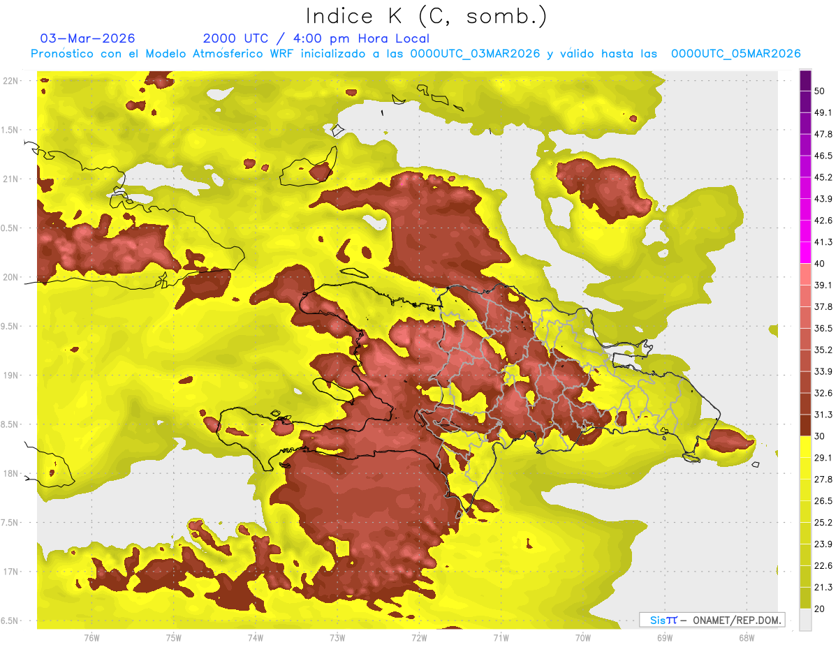Click the valid-until stamp '0000UTC_05MAR2026'
This screenshot has width=838, height=647.
pyautogui.click(x=735, y=54)
